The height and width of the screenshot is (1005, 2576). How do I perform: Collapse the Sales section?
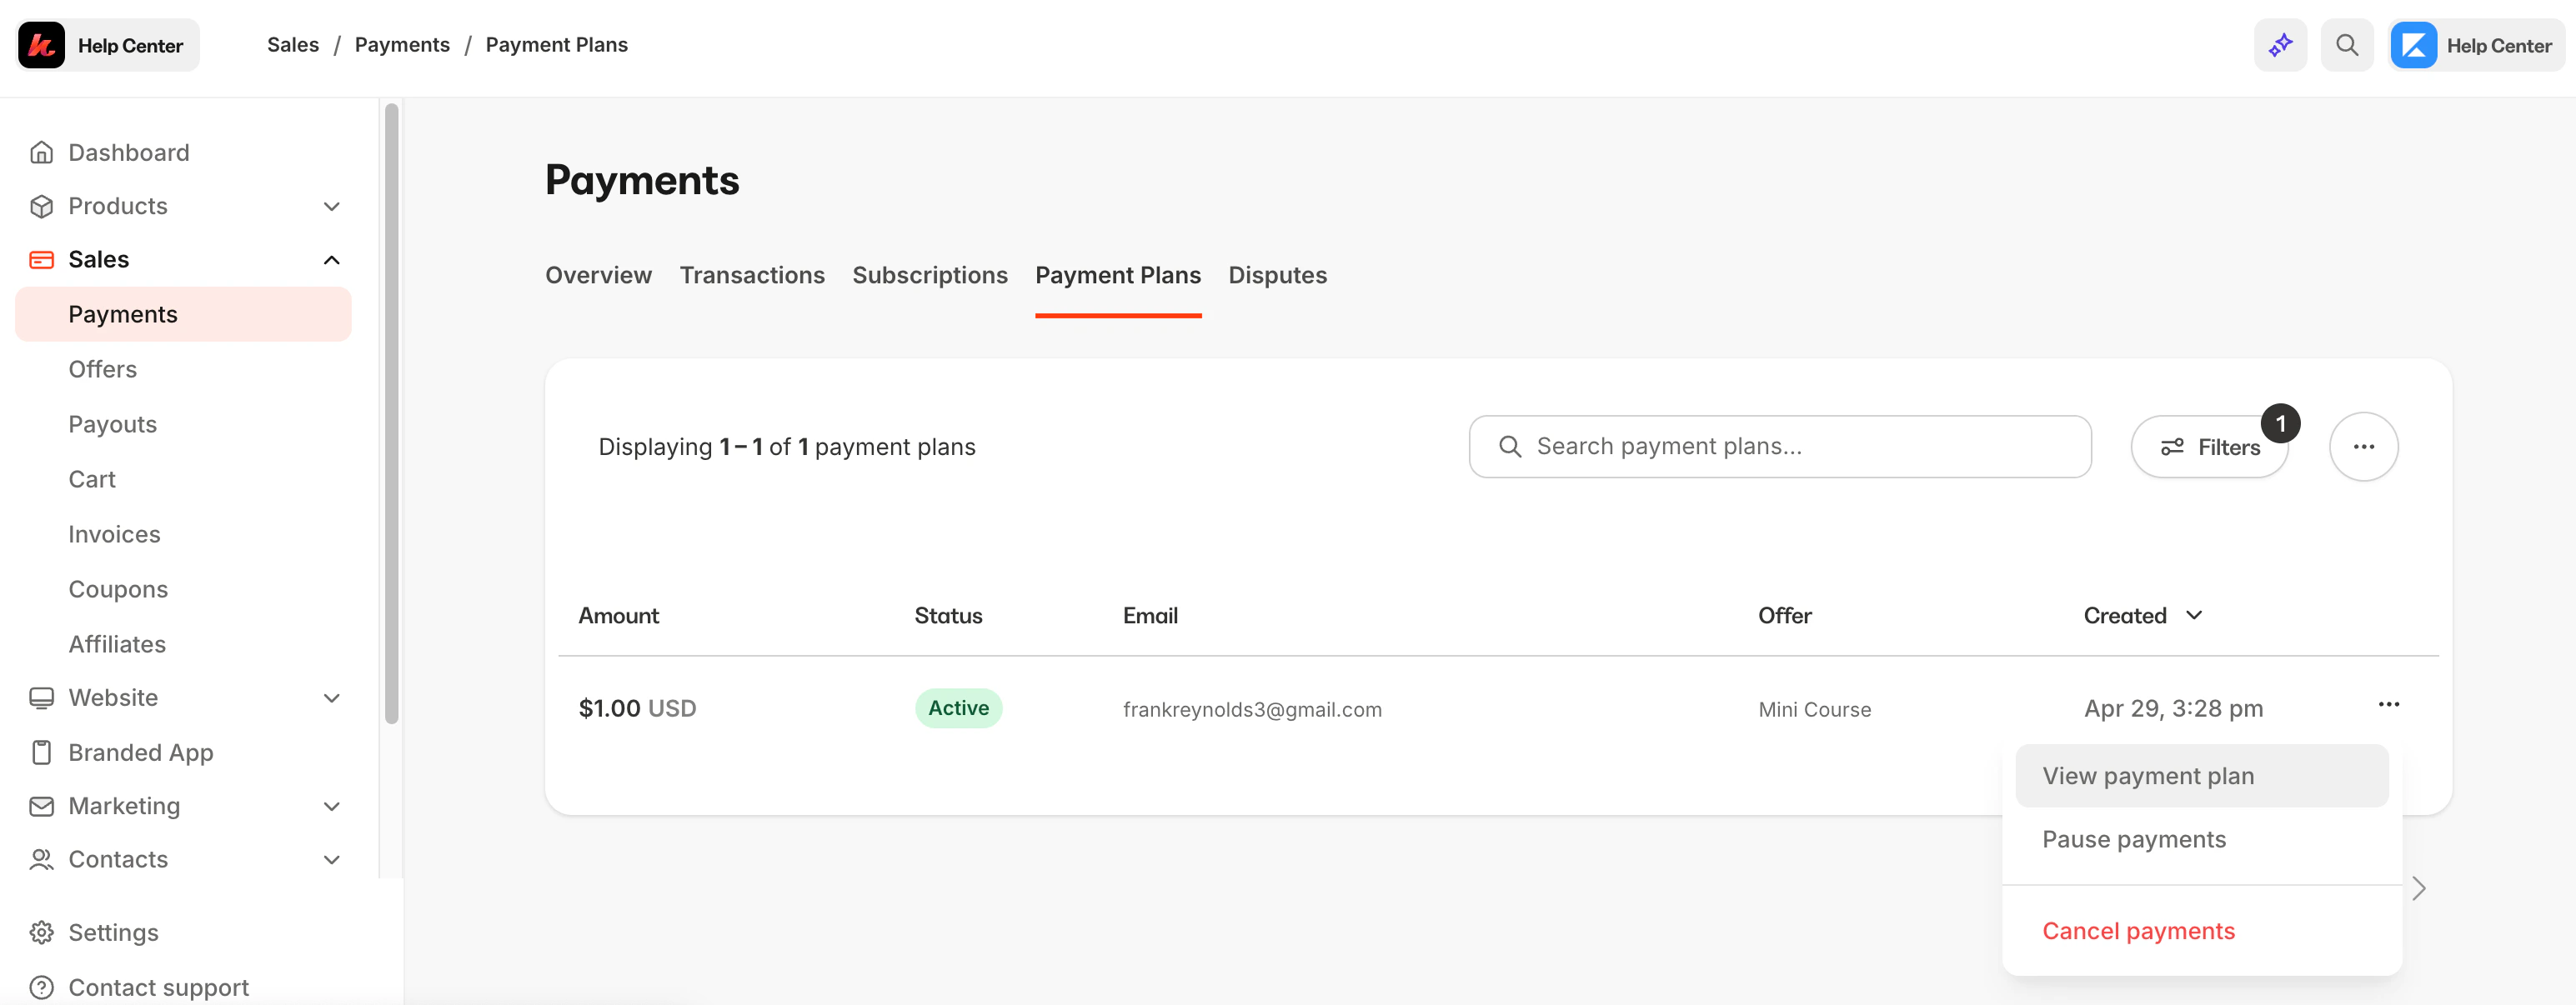[332, 259]
